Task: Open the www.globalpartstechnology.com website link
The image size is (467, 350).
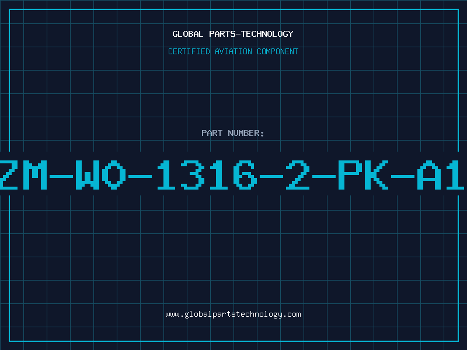Action: [x=233, y=314]
